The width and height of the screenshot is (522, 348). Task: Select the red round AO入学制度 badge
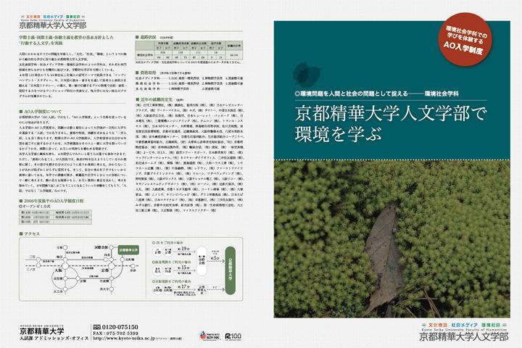[x=465, y=40]
